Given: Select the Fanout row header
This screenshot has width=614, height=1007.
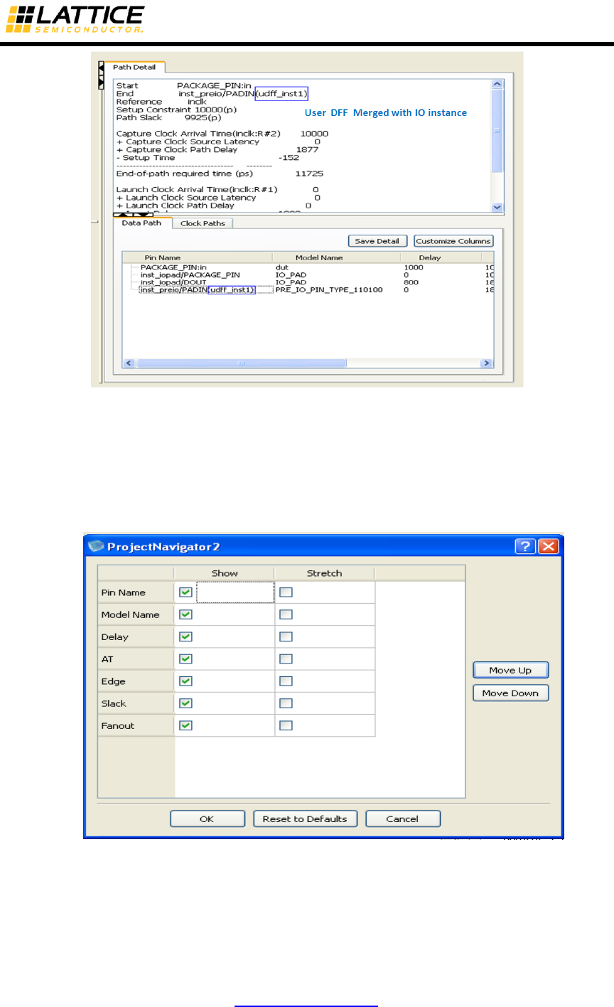Looking at the screenshot, I should click(x=136, y=725).
